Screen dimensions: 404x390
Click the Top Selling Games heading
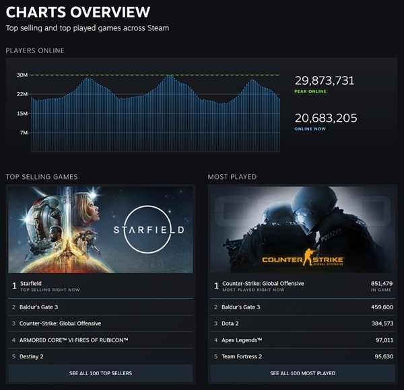tap(42, 177)
